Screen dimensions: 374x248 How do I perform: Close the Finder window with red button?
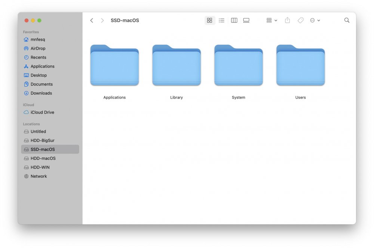click(x=27, y=21)
